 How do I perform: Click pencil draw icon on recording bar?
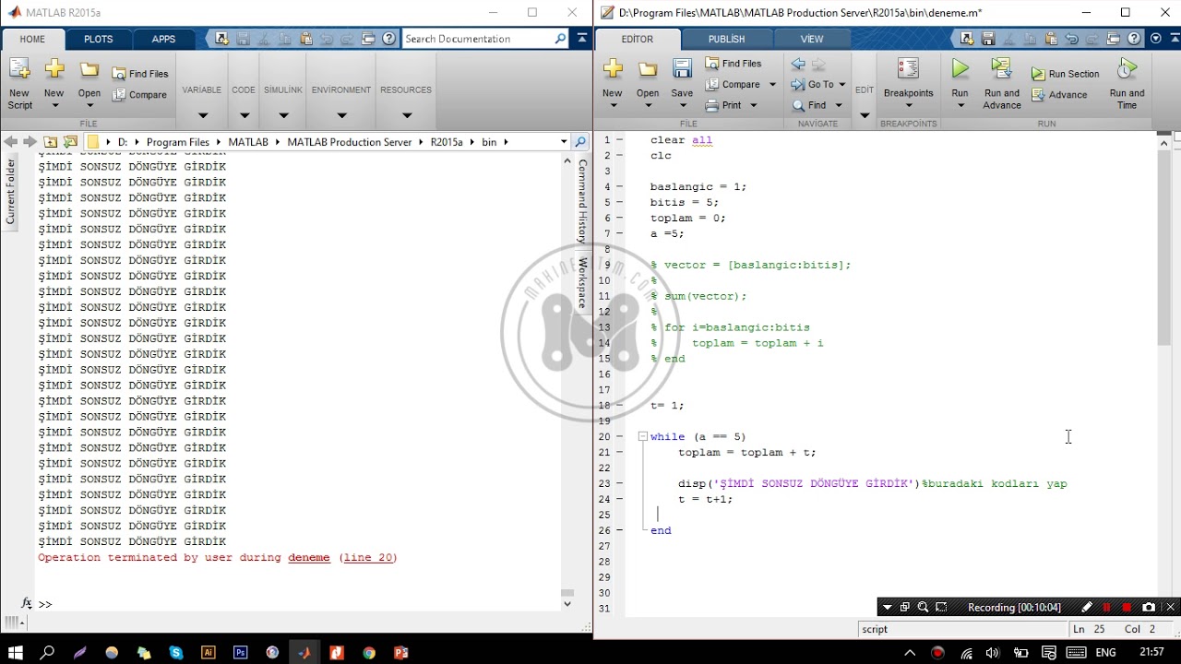(x=1087, y=607)
